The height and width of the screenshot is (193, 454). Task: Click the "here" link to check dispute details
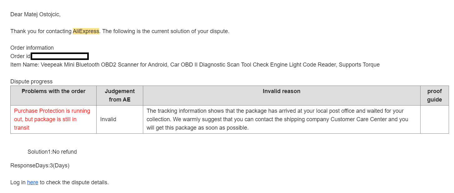click(33, 182)
